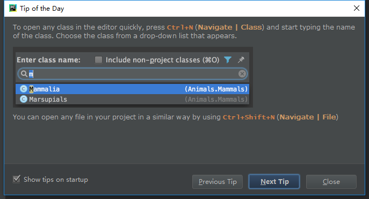Select the Mammalia result in the list
369x199 pixels.
point(132,89)
